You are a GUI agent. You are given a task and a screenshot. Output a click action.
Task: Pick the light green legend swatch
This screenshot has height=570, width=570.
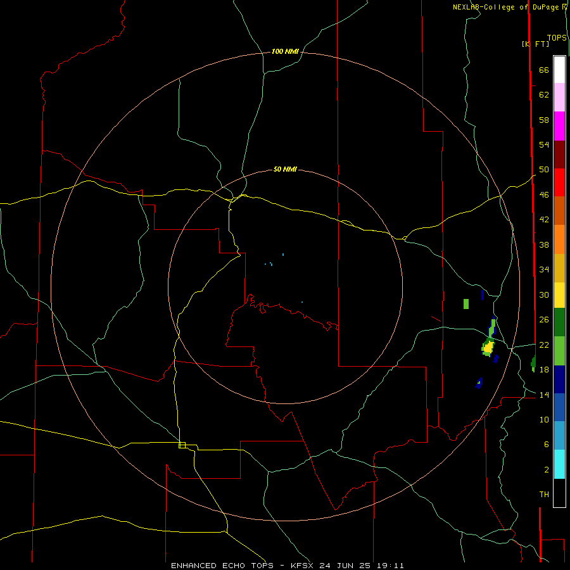(x=559, y=351)
